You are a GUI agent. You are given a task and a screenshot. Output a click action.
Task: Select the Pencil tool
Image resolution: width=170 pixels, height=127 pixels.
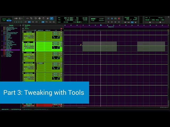52,18
